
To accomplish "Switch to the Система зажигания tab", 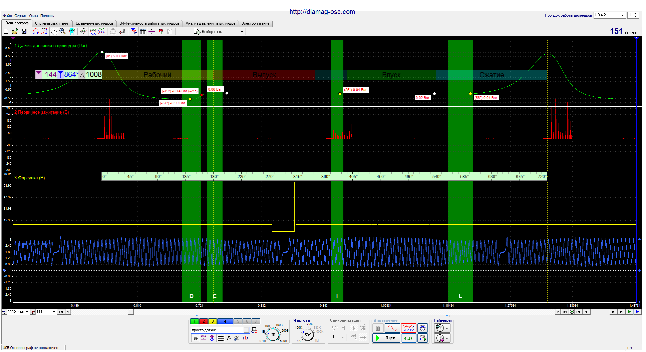I will 52,23.
